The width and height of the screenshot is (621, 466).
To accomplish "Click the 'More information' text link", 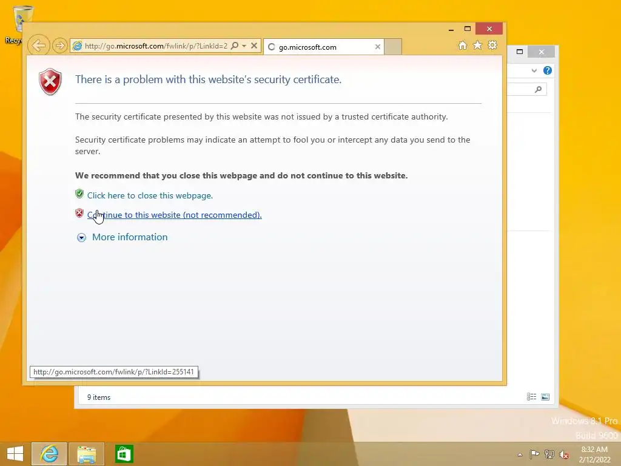I will point(130,237).
